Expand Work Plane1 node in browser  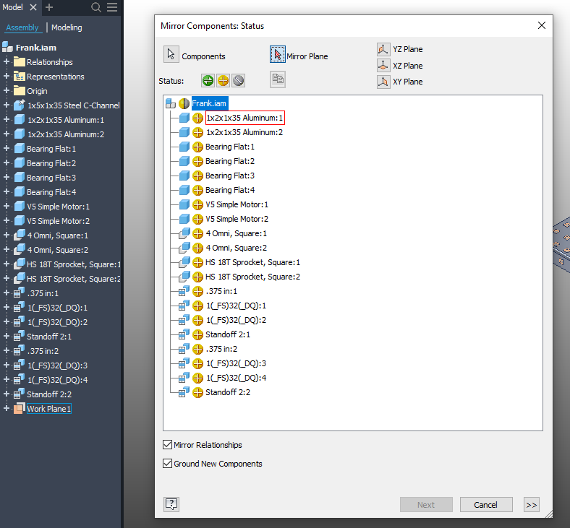tap(7, 408)
